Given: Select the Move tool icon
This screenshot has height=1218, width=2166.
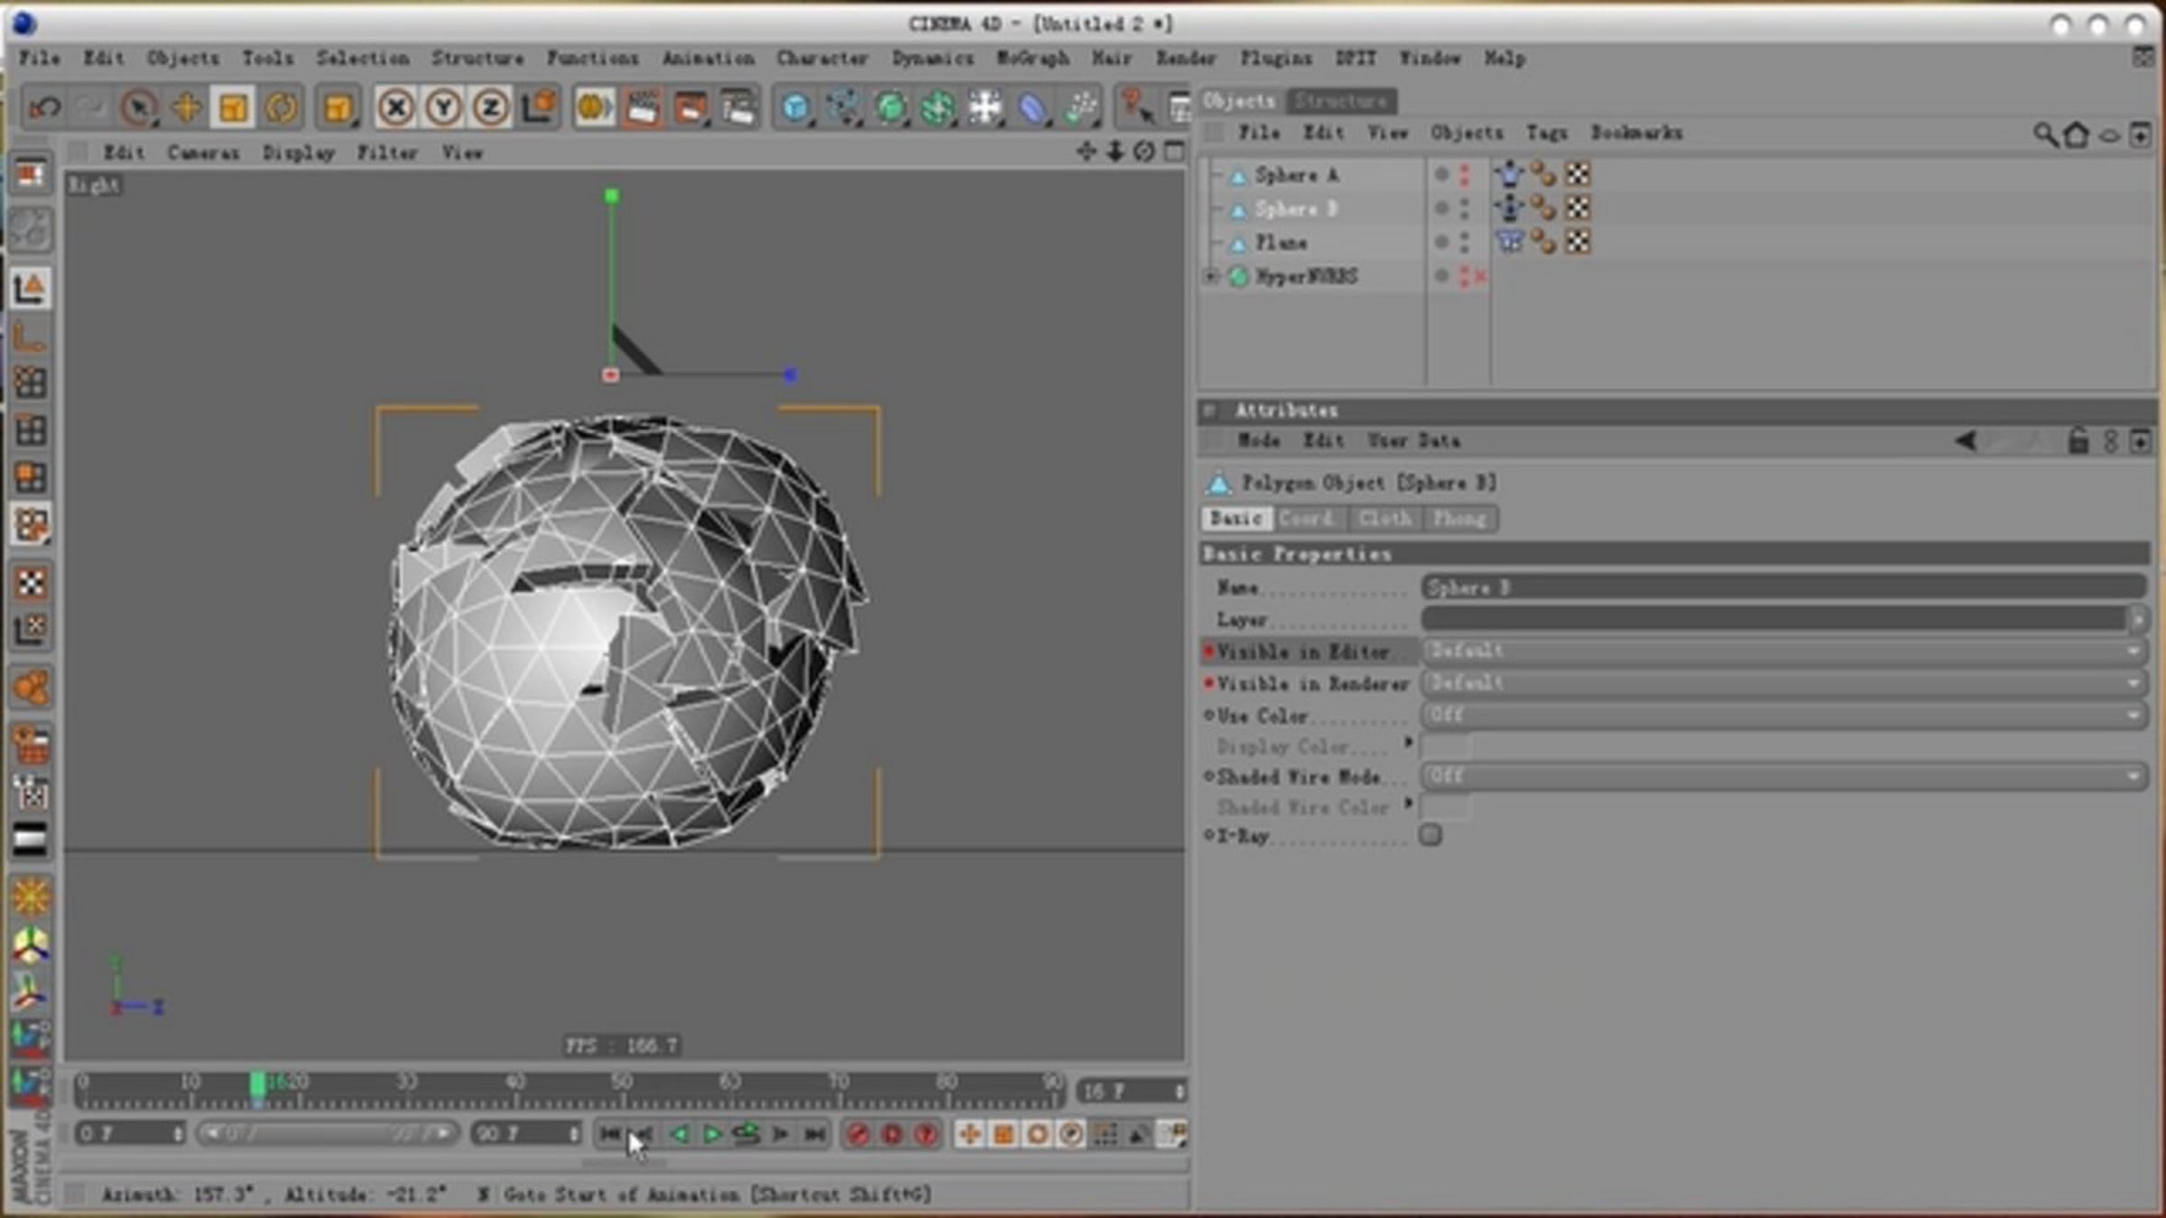Looking at the screenshot, I should (187, 108).
